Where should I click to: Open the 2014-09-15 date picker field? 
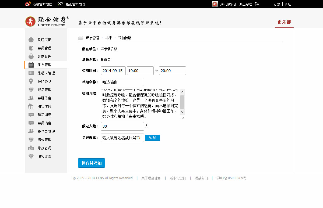tap(113, 71)
